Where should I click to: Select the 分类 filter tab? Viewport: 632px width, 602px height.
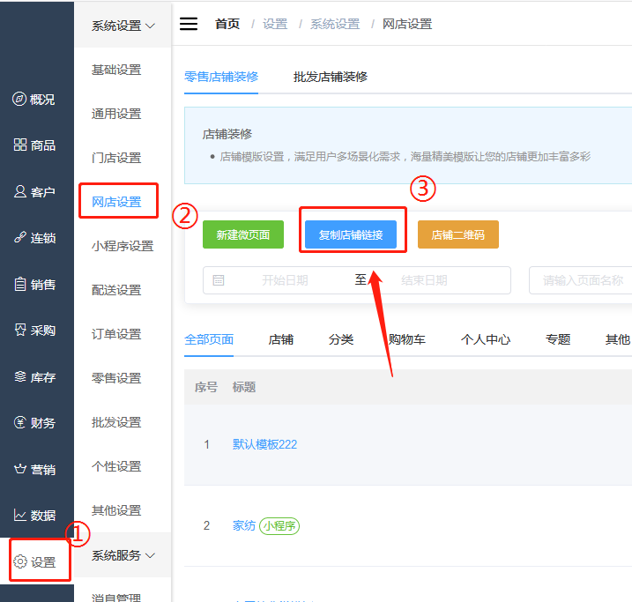341,339
